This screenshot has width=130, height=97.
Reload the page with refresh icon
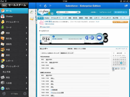tap(45, 6)
